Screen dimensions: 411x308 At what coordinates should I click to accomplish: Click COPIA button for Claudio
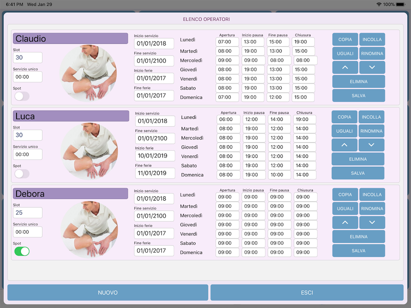[x=345, y=40]
